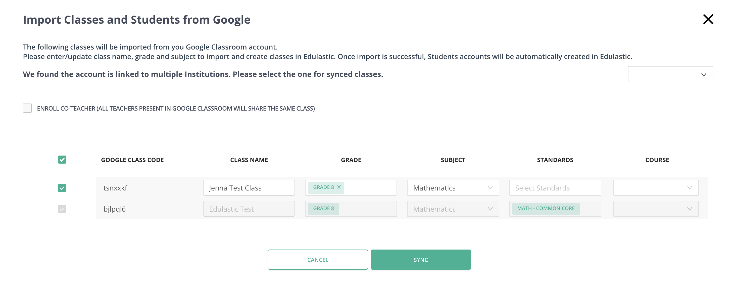Click inside the Jenna Test Class name field

point(249,187)
